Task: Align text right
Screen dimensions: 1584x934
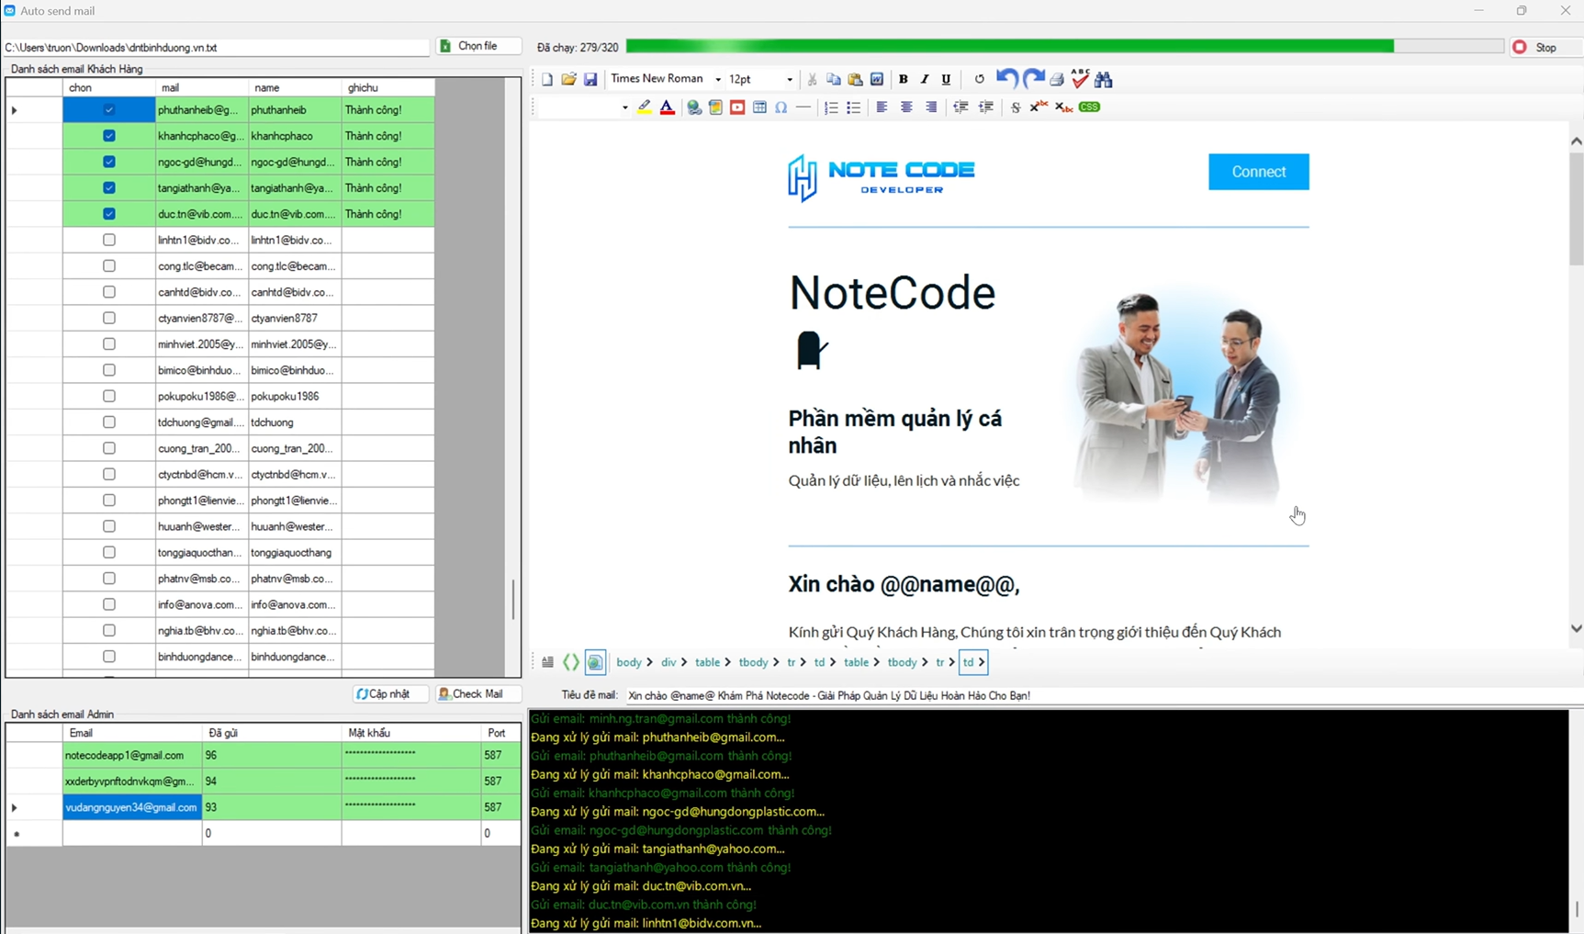Action: (931, 107)
